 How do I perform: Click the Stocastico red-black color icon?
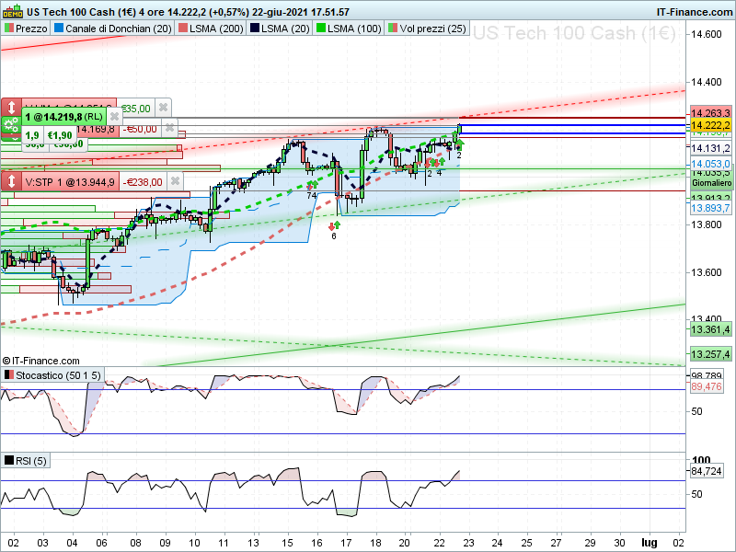click(9, 375)
